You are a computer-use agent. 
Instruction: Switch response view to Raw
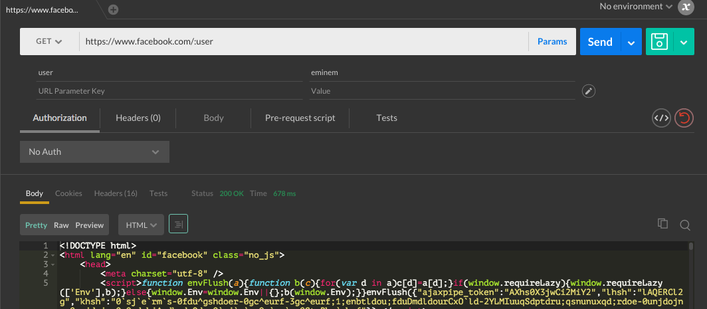coord(61,225)
